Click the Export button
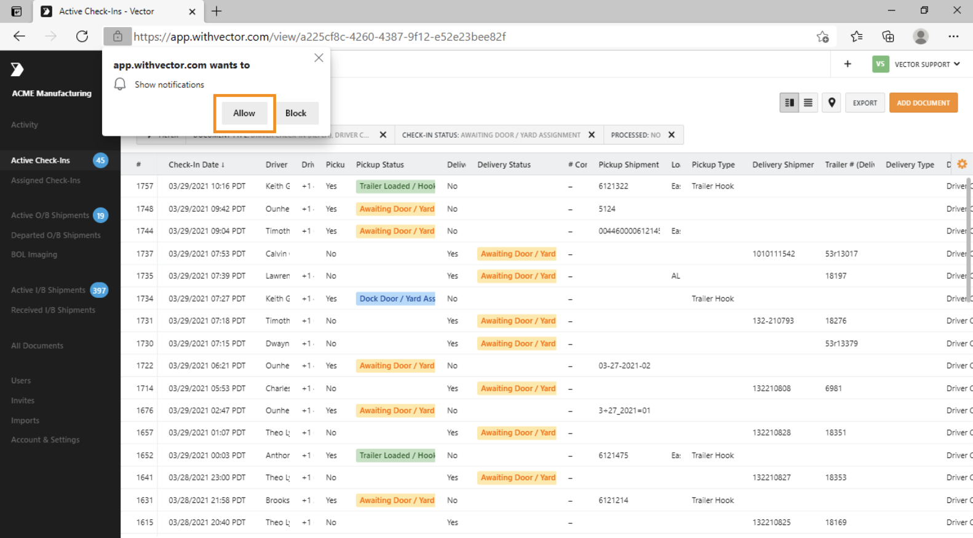The width and height of the screenshot is (973, 538). click(865, 103)
